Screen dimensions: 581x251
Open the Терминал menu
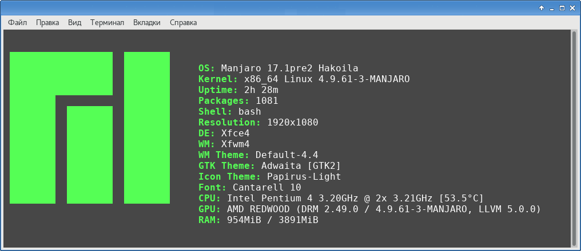[107, 23]
